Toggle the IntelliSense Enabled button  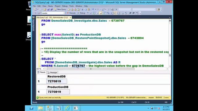pos(101,13)
